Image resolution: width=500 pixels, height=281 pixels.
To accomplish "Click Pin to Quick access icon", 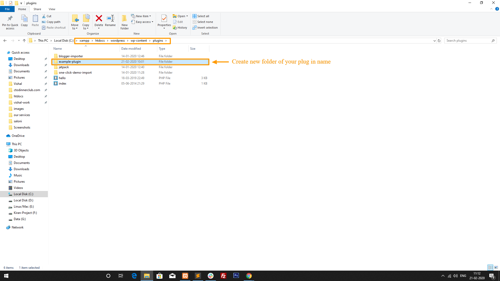I will point(10,18).
